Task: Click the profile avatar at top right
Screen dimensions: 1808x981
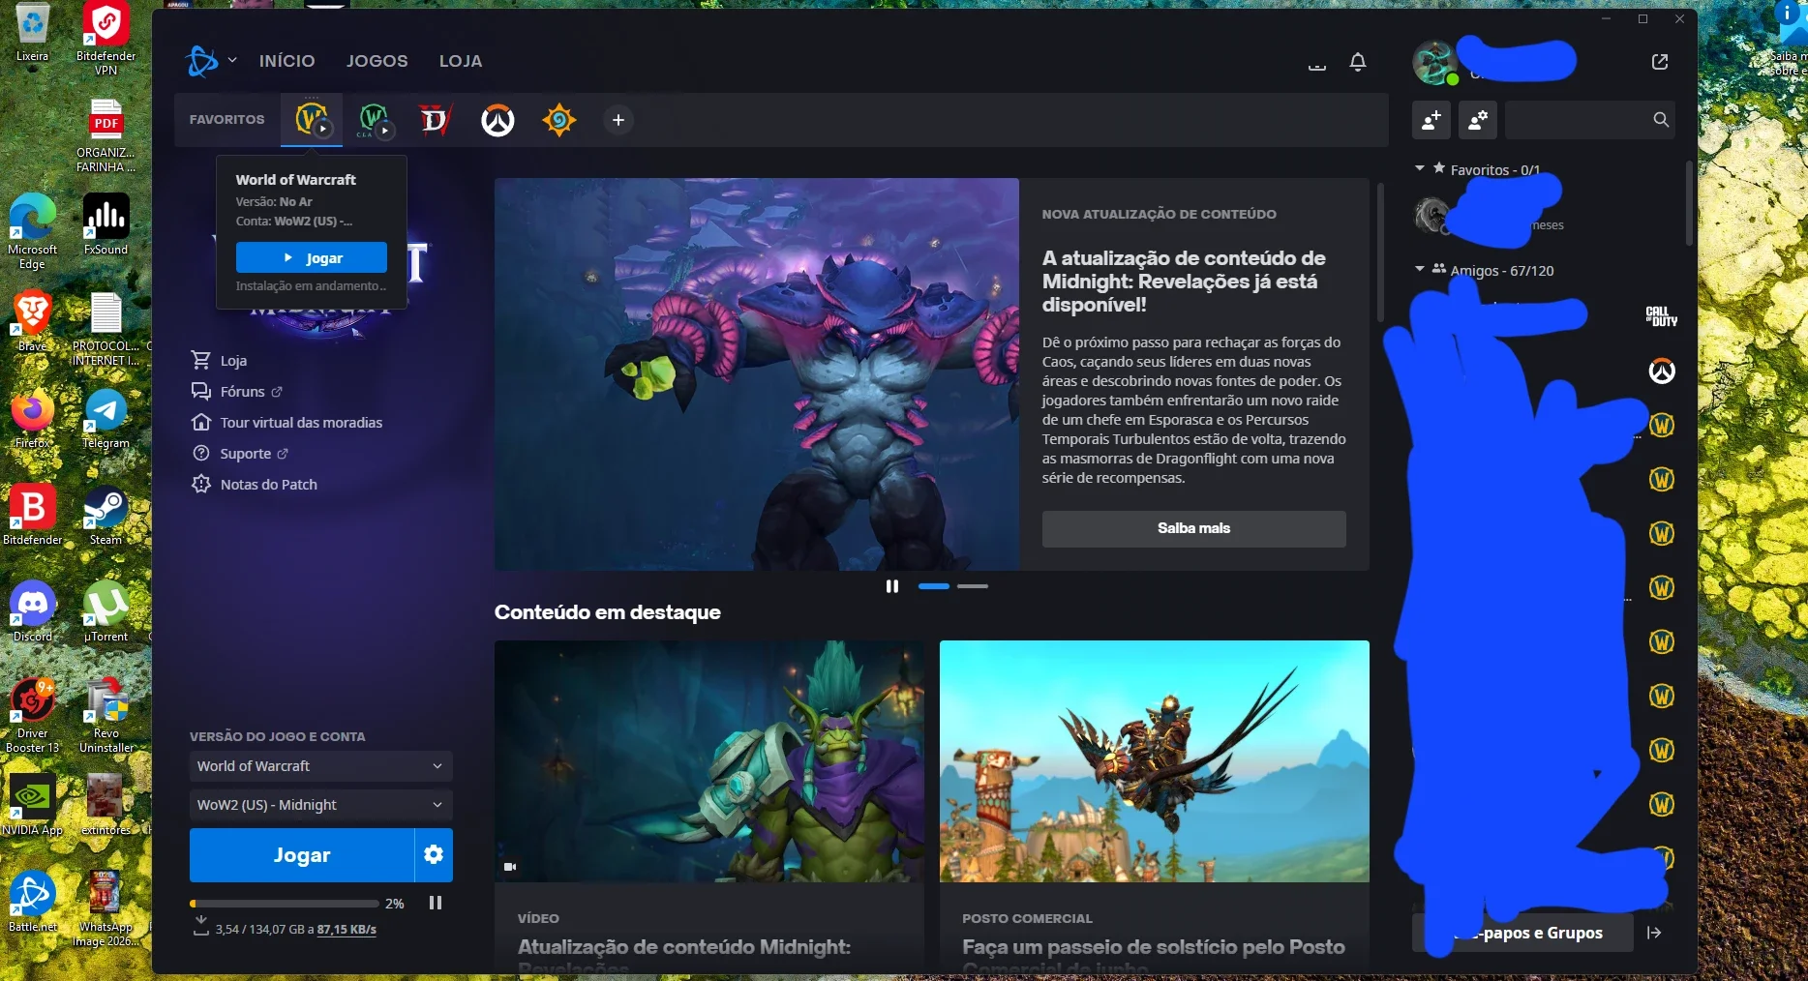Action: point(1434,63)
